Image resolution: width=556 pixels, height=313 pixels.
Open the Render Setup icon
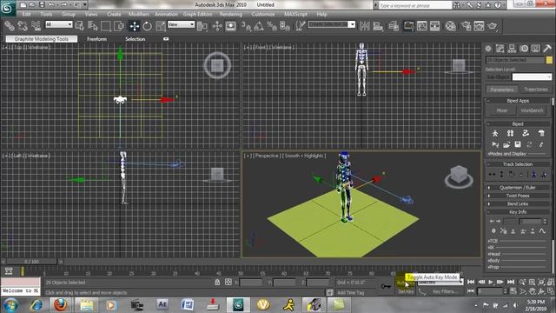[466, 26]
